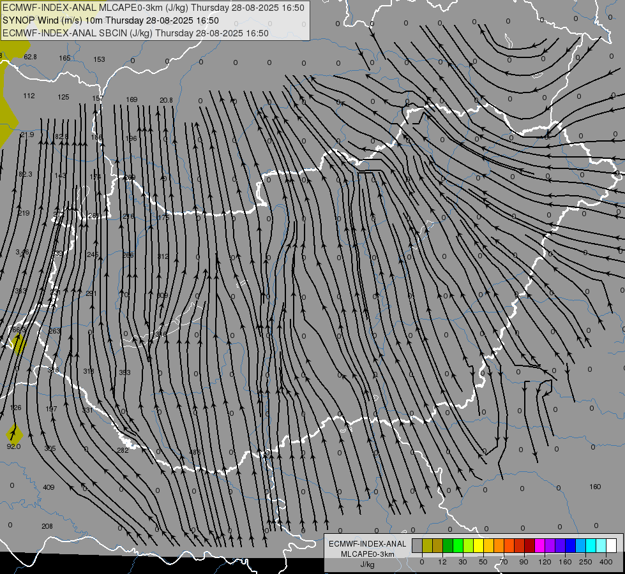Click the map value 409
The height and width of the screenshot is (574, 625).
pos(49,487)
